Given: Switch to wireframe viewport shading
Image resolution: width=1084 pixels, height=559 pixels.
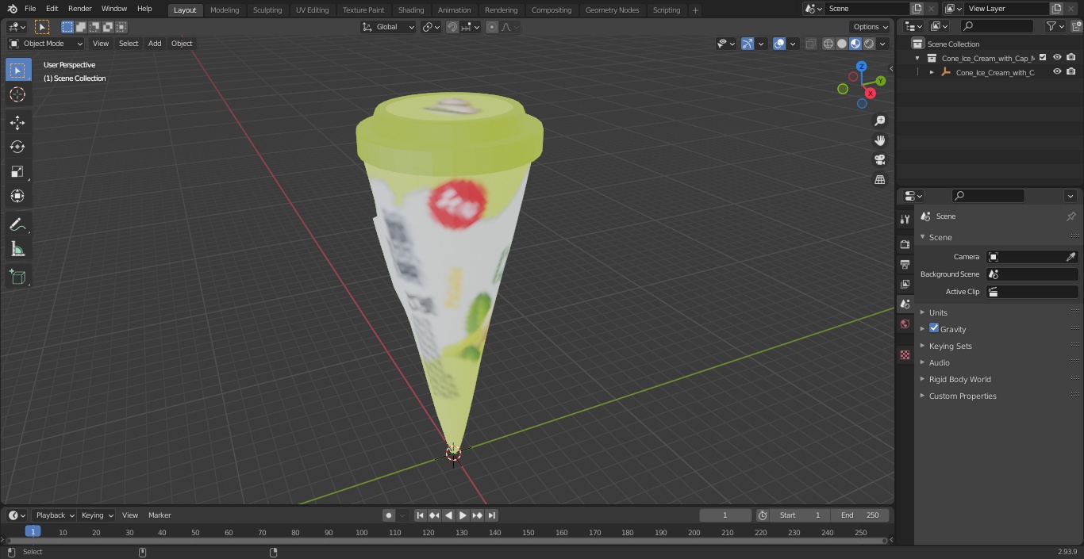Looking at the screenshot, I should click(x=828, y=44).
